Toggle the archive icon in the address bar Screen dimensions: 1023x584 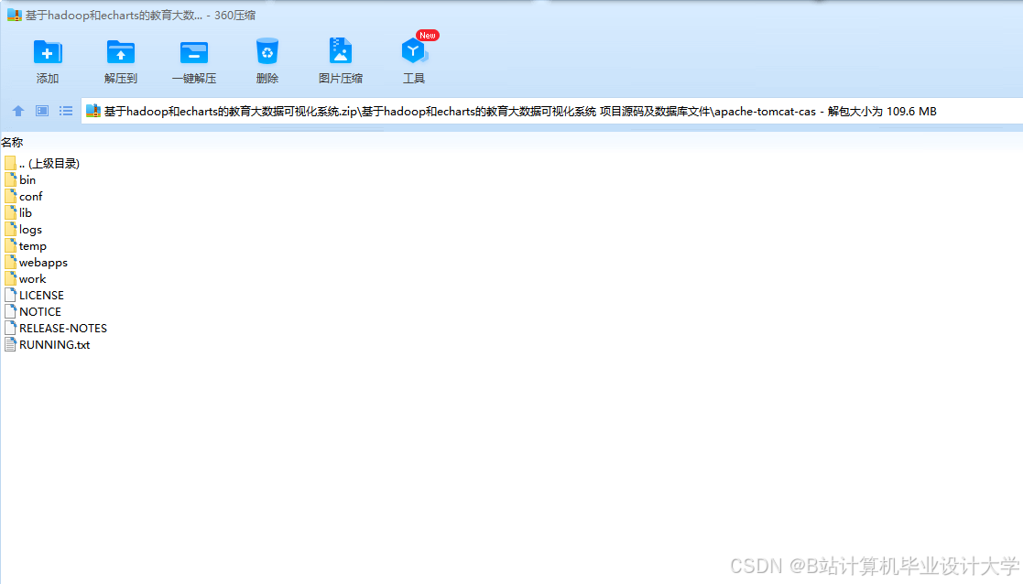[93, 110]
